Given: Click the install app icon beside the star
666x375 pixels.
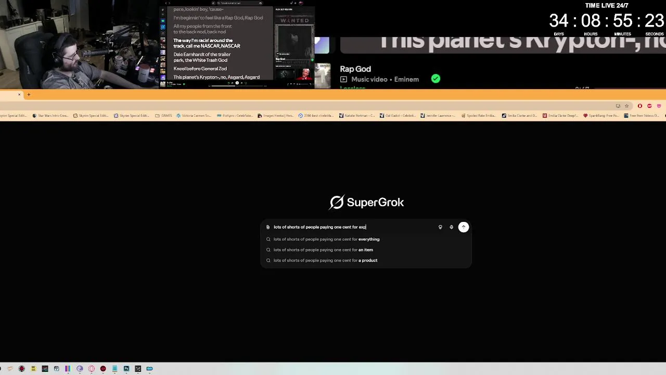Looking at the screenshot, I should pyautogui.click(x=618, y=106).
